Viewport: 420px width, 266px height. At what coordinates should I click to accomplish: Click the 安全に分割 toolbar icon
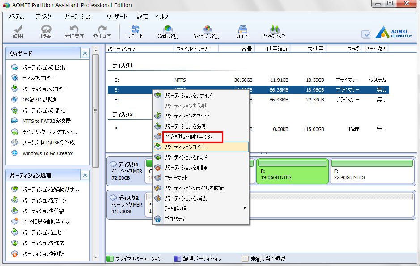[x=207, y=32]
